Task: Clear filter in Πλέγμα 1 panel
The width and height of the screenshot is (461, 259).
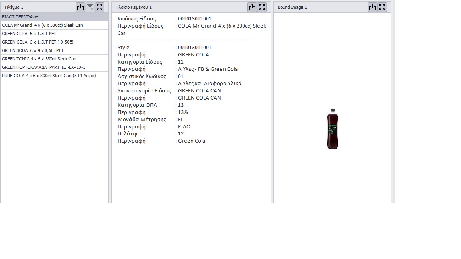Action: (x=90, y=7)
